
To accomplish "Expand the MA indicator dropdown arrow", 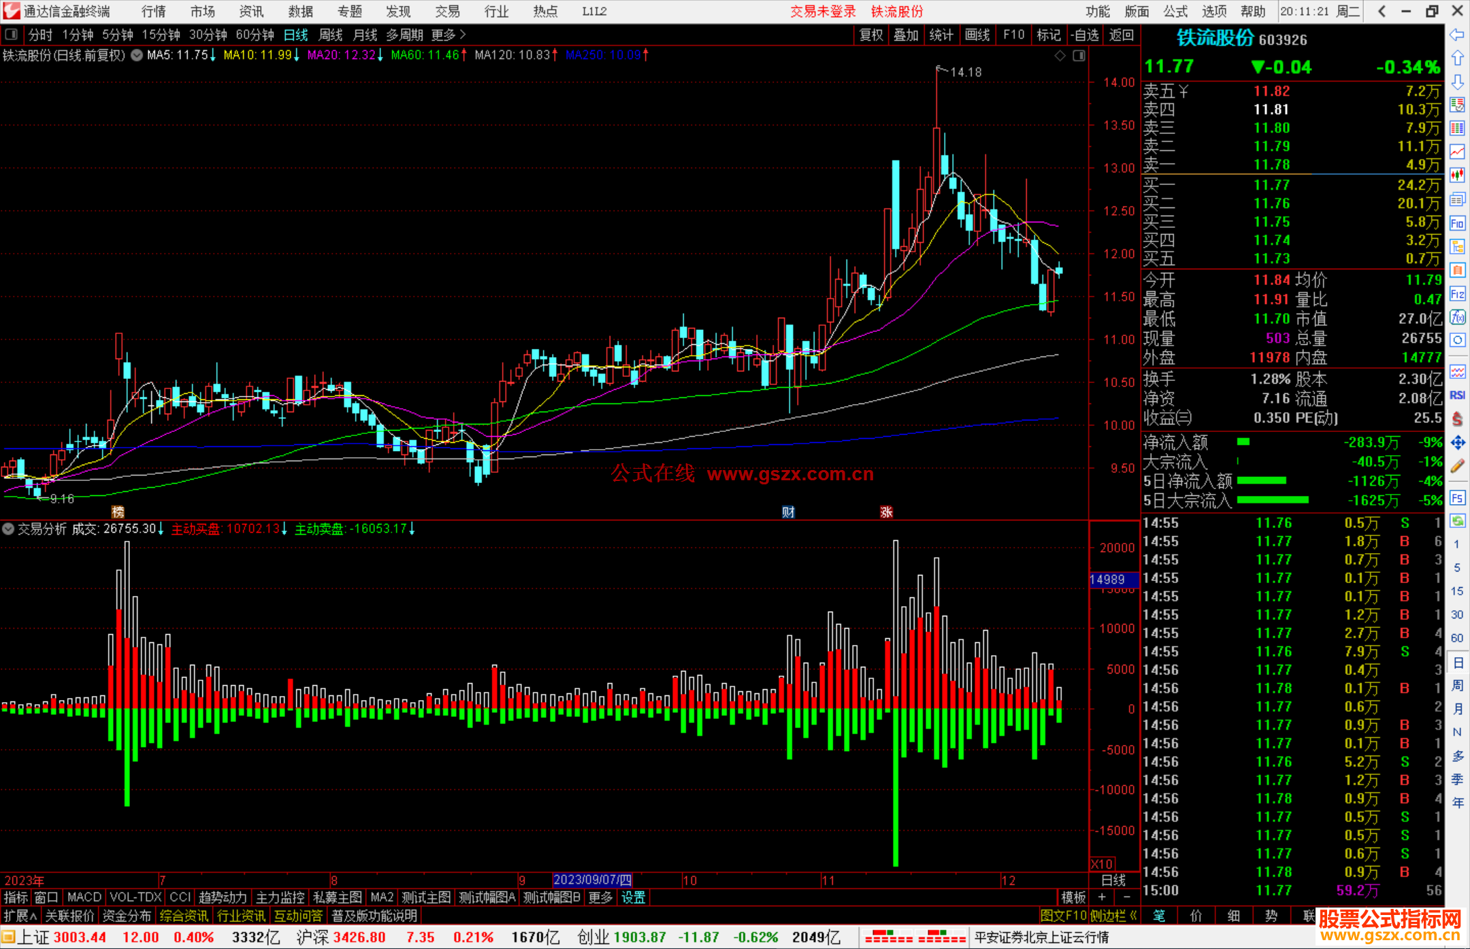I will (137, 55).
